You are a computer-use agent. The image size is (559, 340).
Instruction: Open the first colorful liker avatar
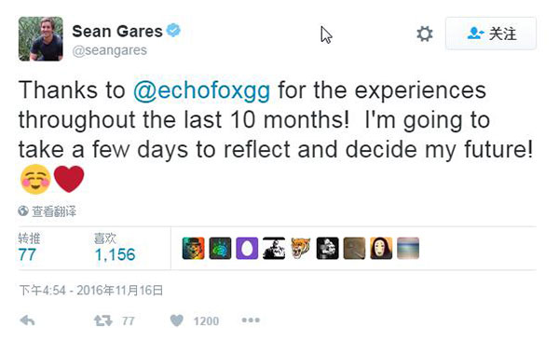coord(193,248)
